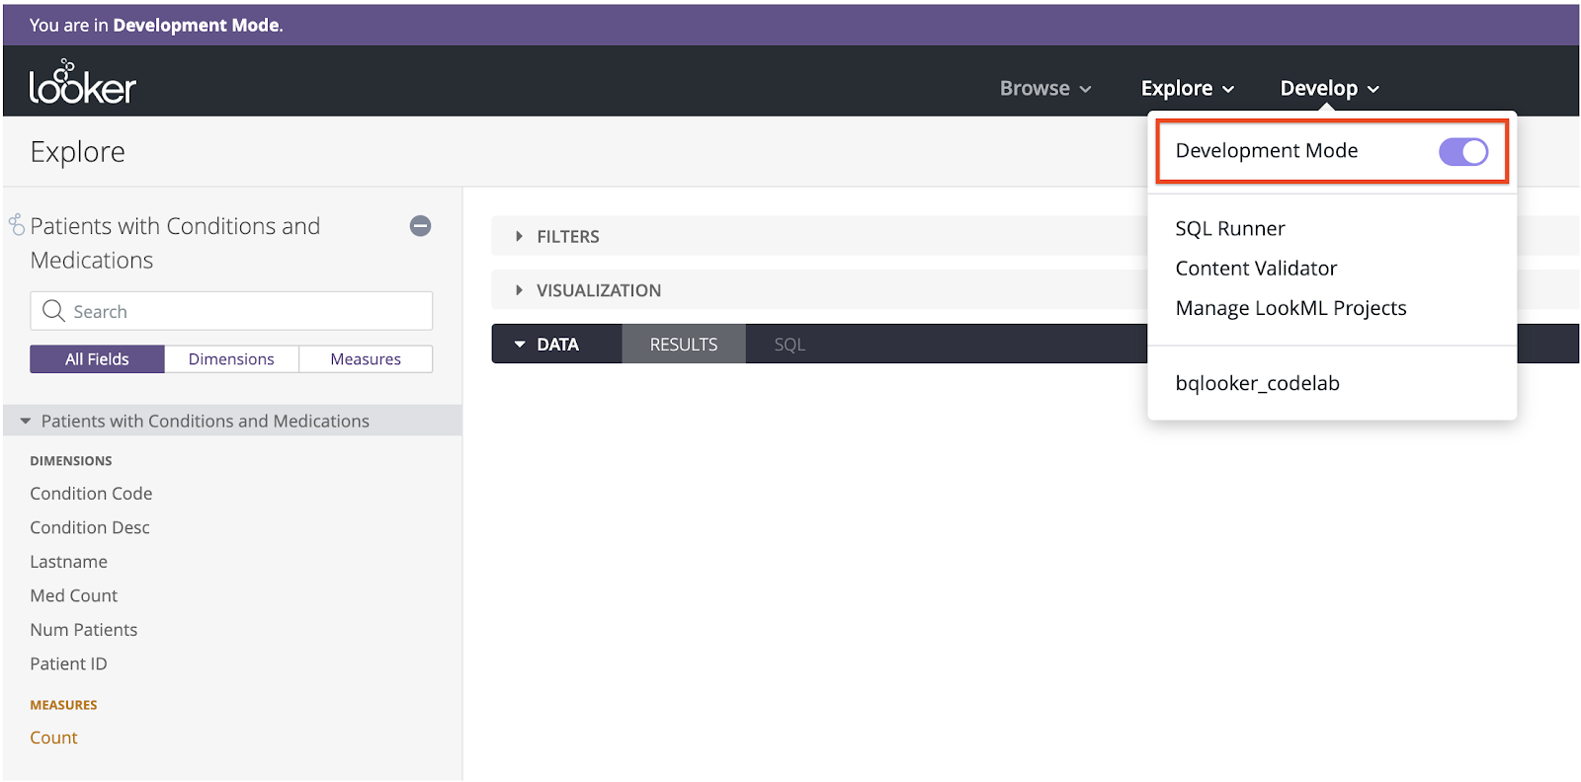
Task: Click the circular minus icon beside Explore title
Action: (x=420, y=226)
